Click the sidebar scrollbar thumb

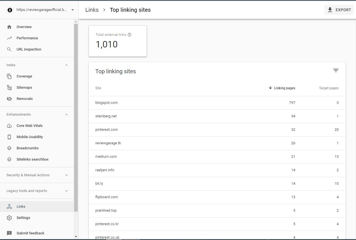(x=76, y=118)
